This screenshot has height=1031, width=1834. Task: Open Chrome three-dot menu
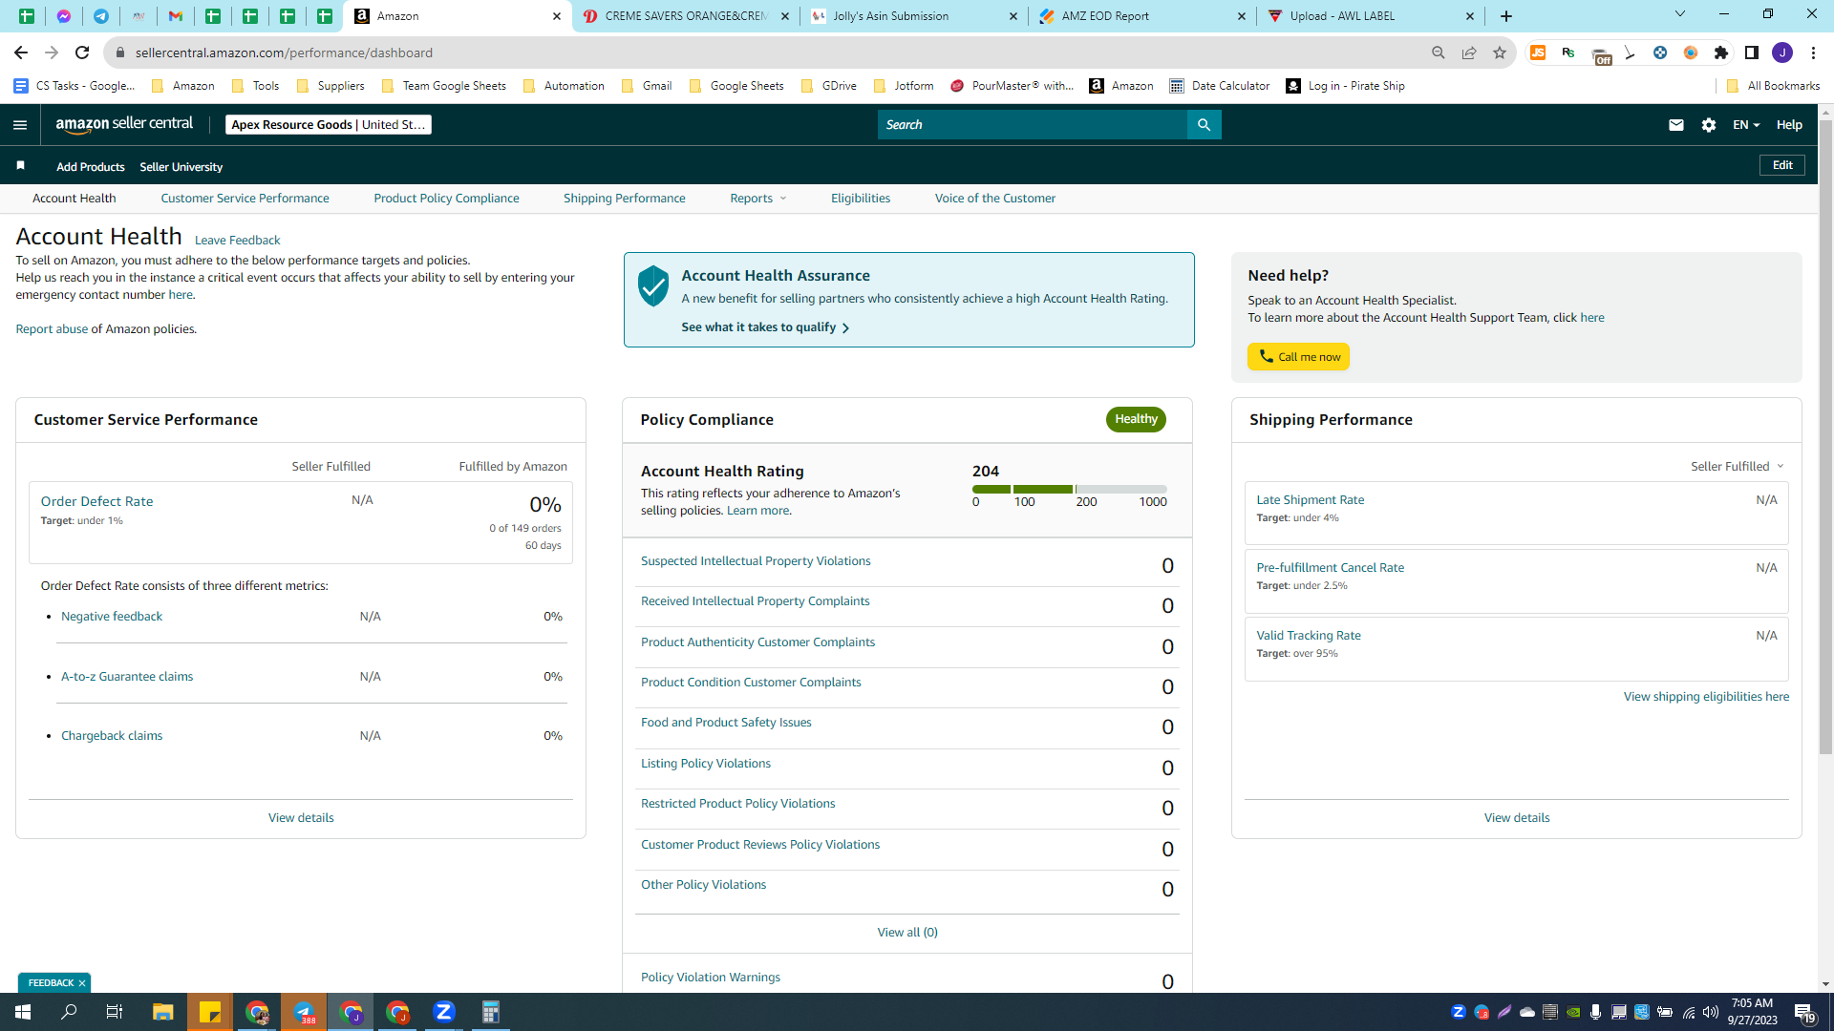point(1813,53)
